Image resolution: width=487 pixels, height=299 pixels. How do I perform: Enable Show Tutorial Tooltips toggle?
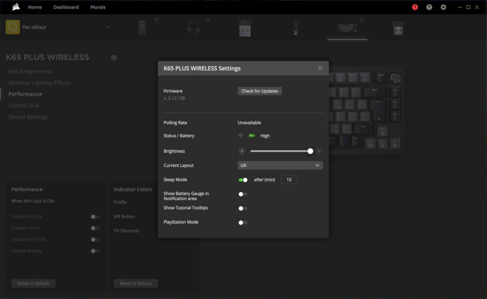coord(243,208)
